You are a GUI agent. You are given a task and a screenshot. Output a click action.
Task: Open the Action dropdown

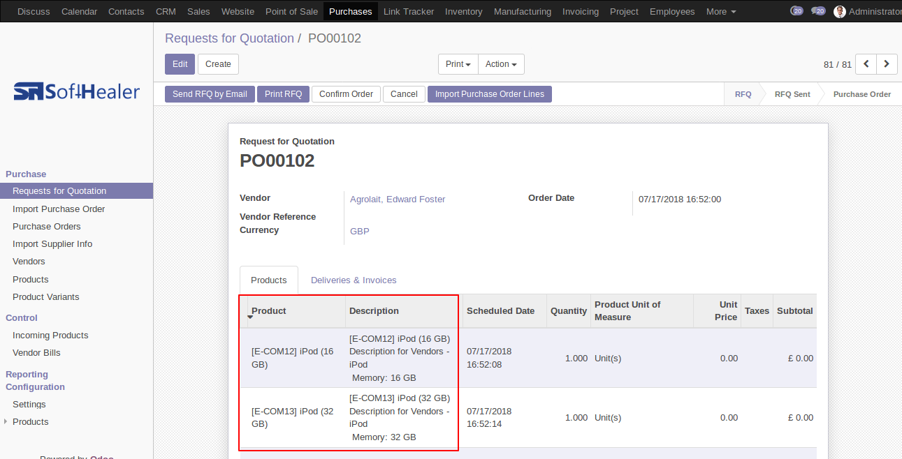501,64
